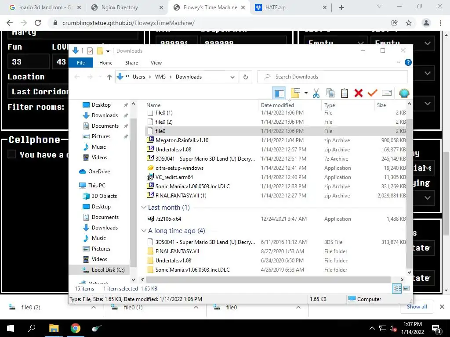Open the Home ribbon tab
Screen dimensions: 450x337
(106, 63)
